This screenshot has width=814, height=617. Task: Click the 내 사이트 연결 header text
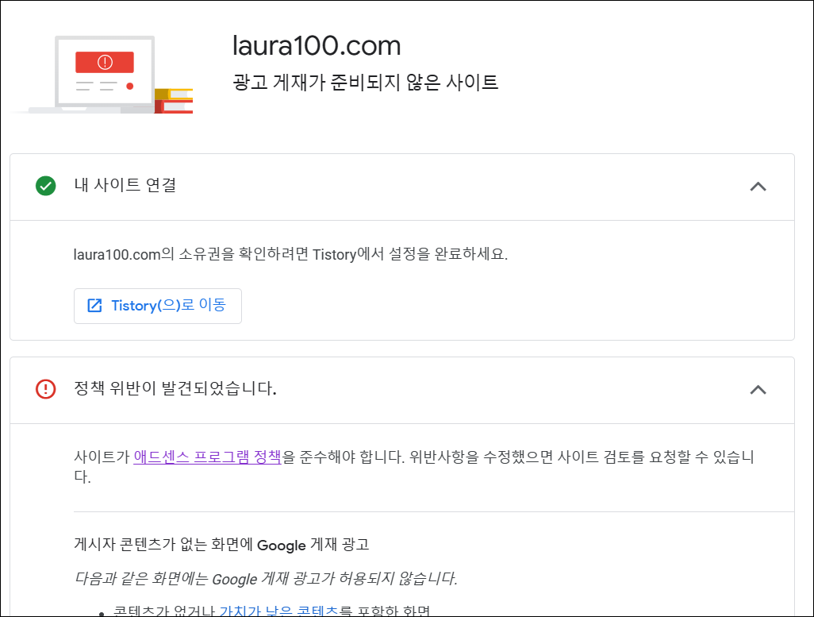(x=125, y=185)
